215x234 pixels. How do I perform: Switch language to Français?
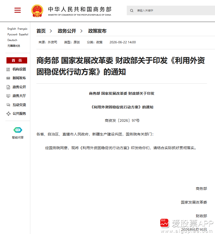coord(23,29)
